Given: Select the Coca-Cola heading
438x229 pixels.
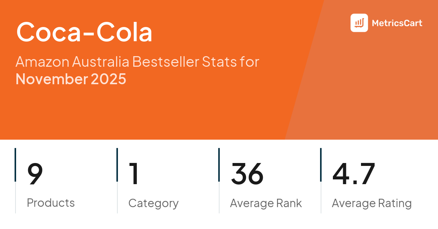Looking at the screenshot, I should coord(84,32).
